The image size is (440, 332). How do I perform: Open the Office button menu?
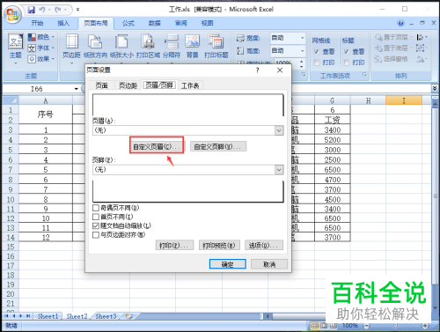click(12, 14)
